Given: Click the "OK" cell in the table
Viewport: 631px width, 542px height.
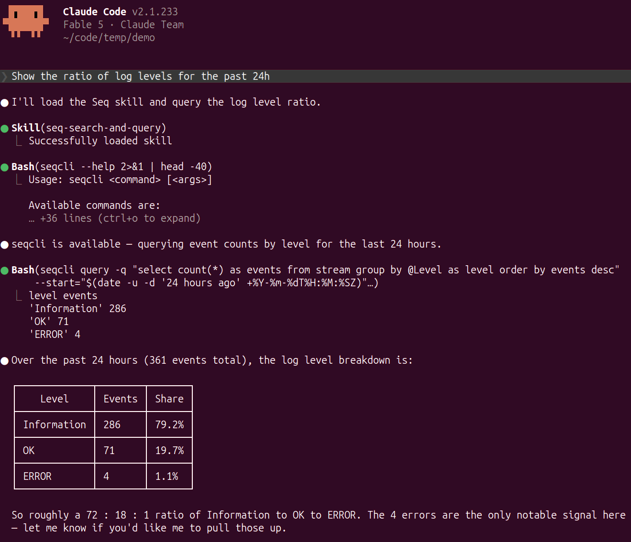Looking at the screenshot, I should (55, 450).
